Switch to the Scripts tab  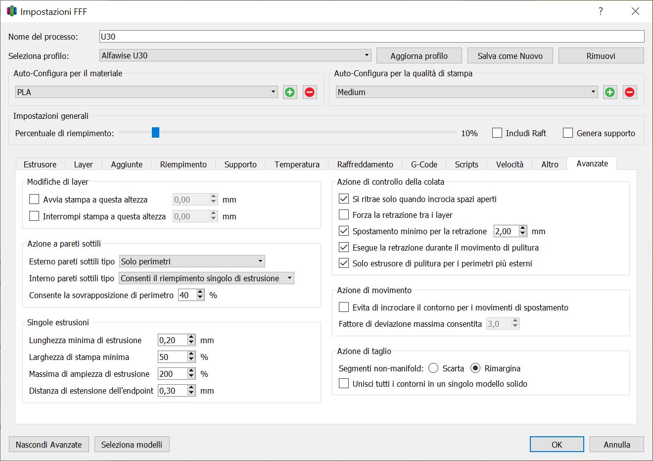[x=466, y=164]
